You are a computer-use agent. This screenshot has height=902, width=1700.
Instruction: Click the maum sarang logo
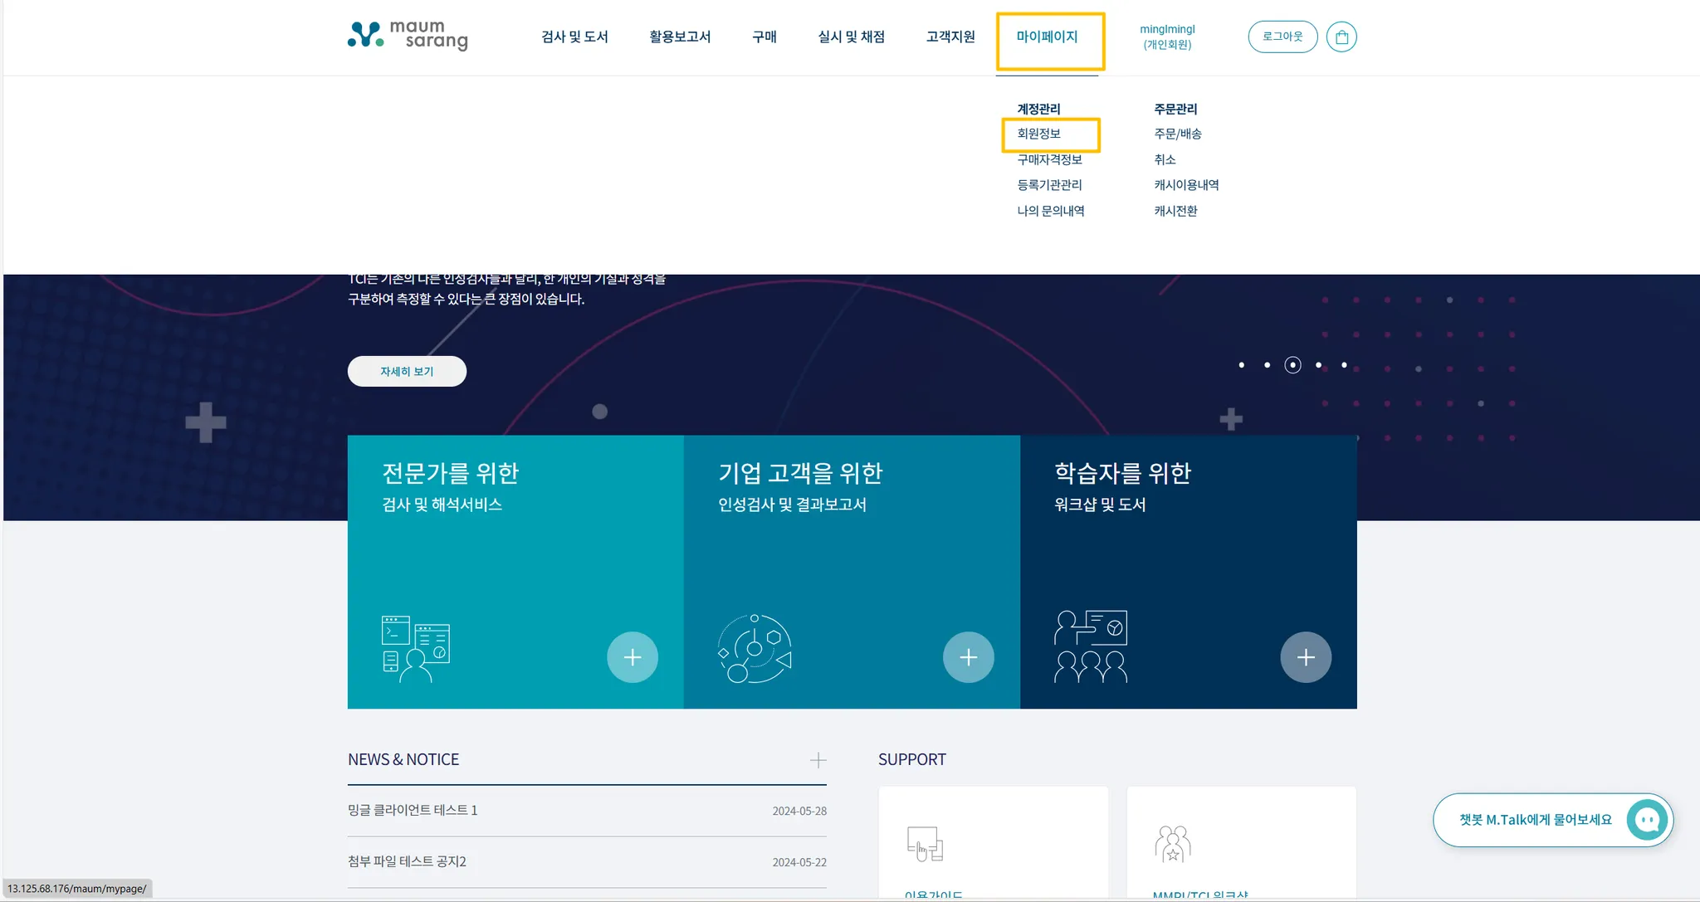tap(408, 35)
